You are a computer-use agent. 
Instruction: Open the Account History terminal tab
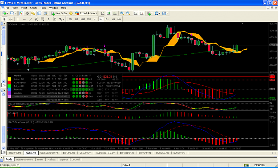coord(24,160)
